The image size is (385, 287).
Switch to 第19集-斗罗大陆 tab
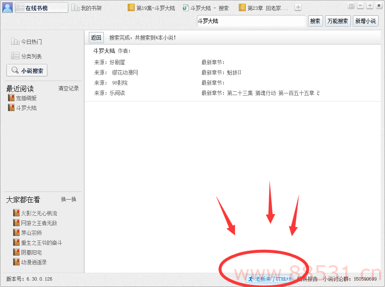tap(152, 8)
